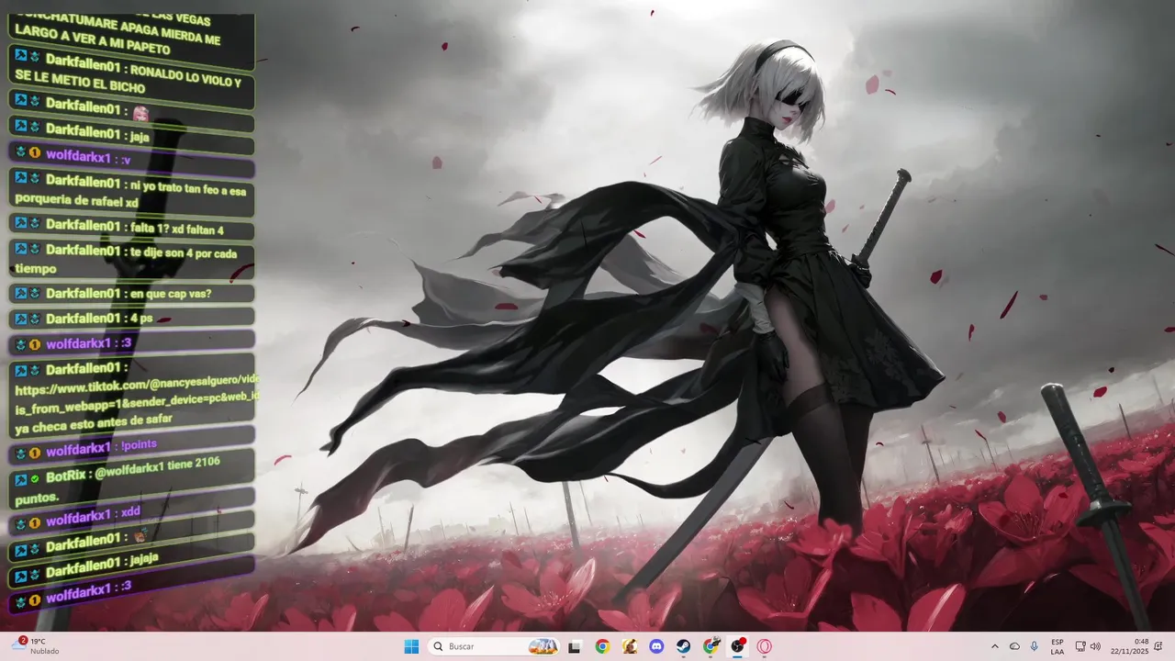Open OneDrive cloud tray icon
1175x661 pixels.
(1014, 646)
